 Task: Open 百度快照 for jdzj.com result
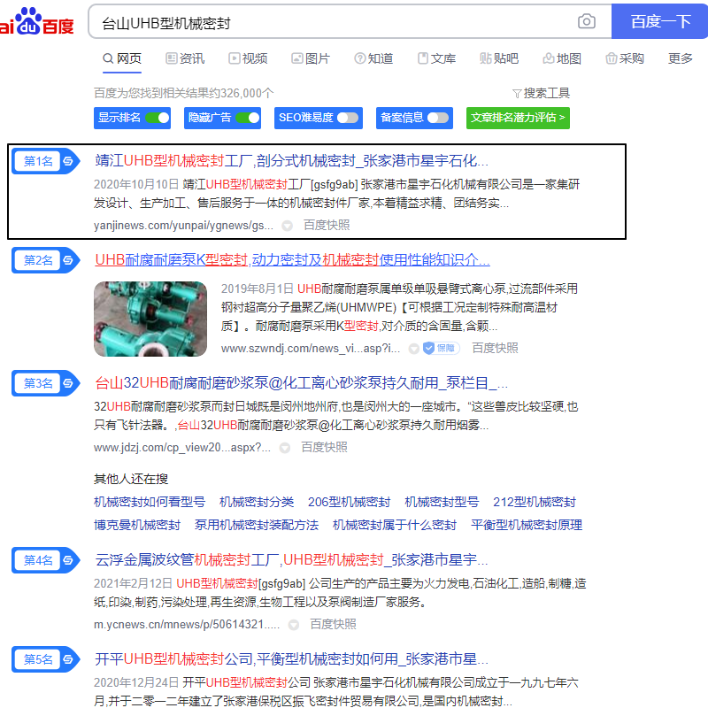pos(324,447)
